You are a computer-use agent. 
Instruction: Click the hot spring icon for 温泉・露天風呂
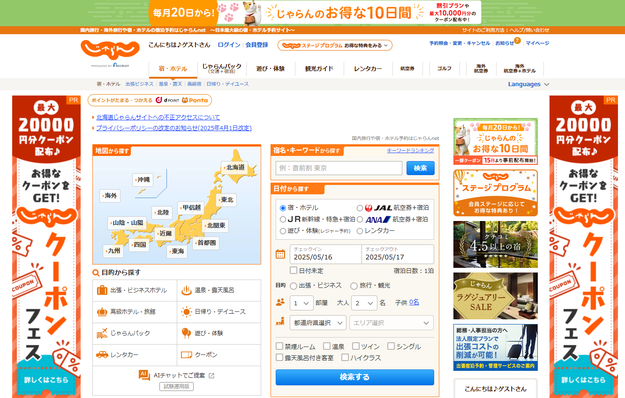click(x=186, y=290)
